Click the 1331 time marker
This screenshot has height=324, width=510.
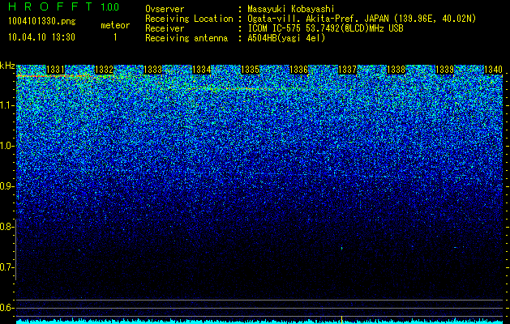coord(56,70)
